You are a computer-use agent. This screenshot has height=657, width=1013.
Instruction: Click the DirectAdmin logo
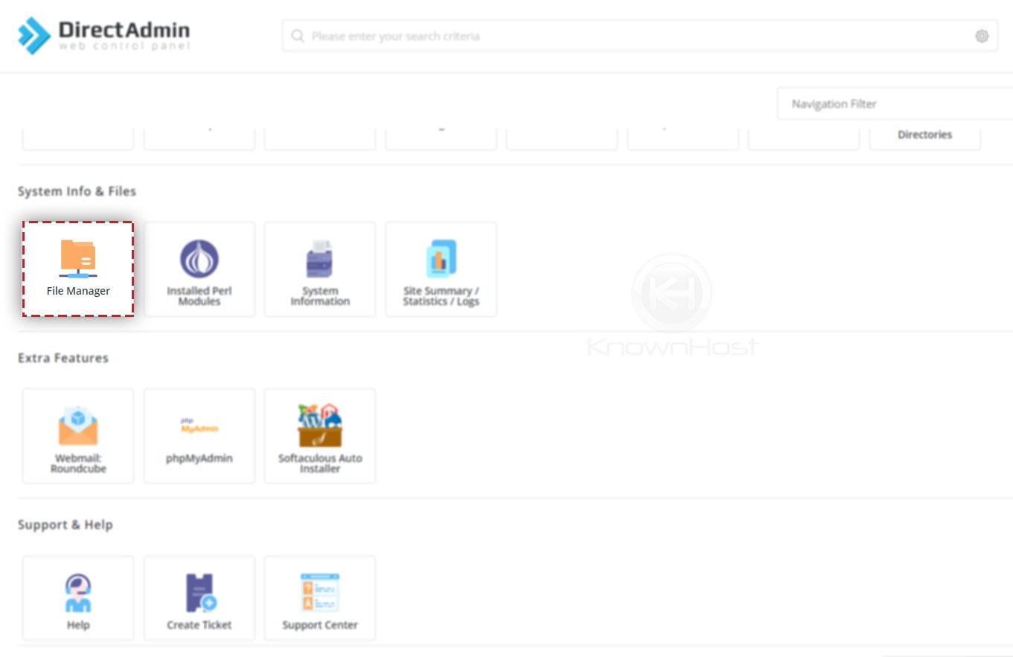(103, 34)
